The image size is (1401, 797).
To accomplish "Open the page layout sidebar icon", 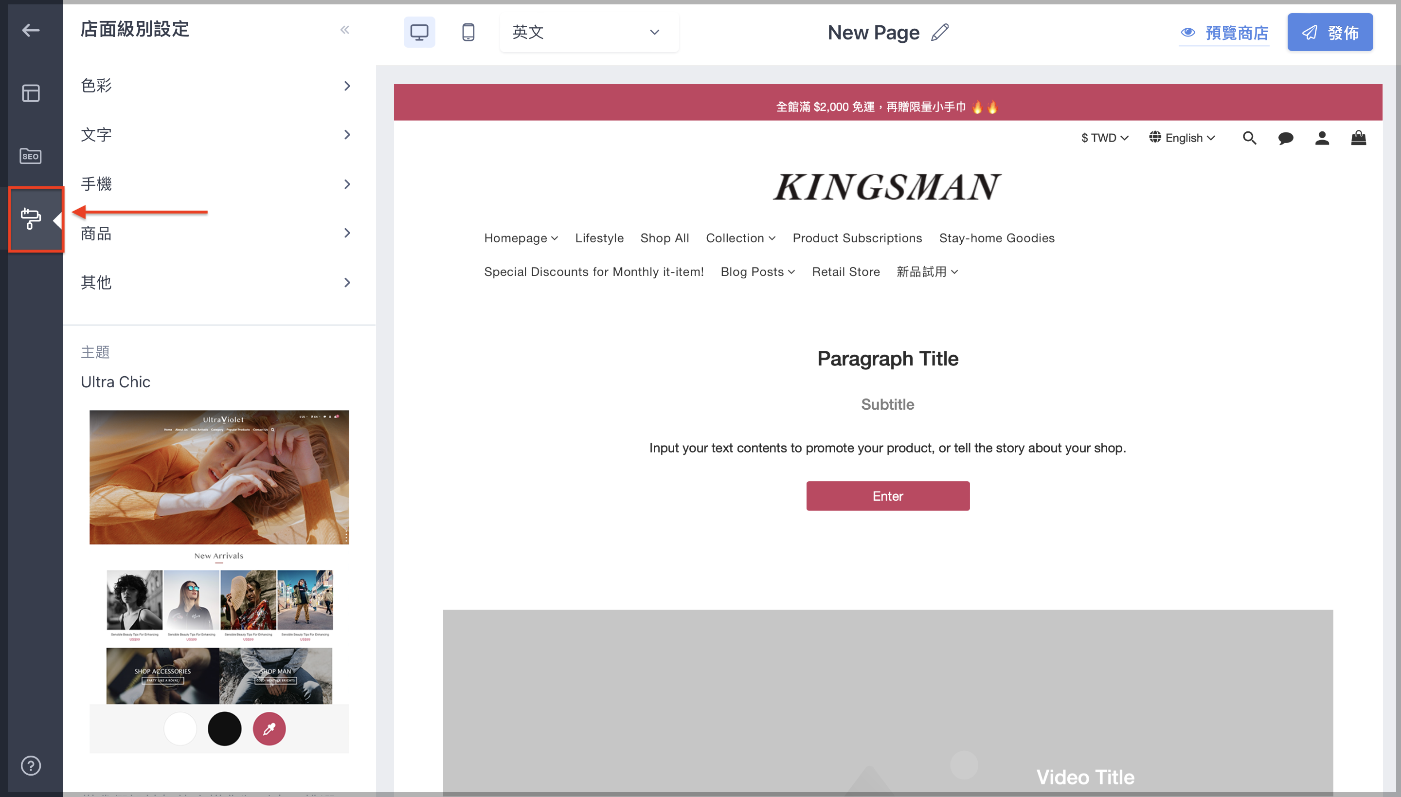I will point(31,93).
